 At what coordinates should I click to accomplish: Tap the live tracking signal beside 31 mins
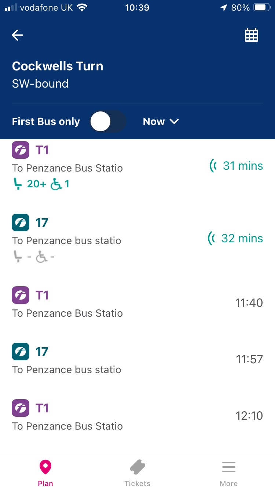[x=212, y=166]
